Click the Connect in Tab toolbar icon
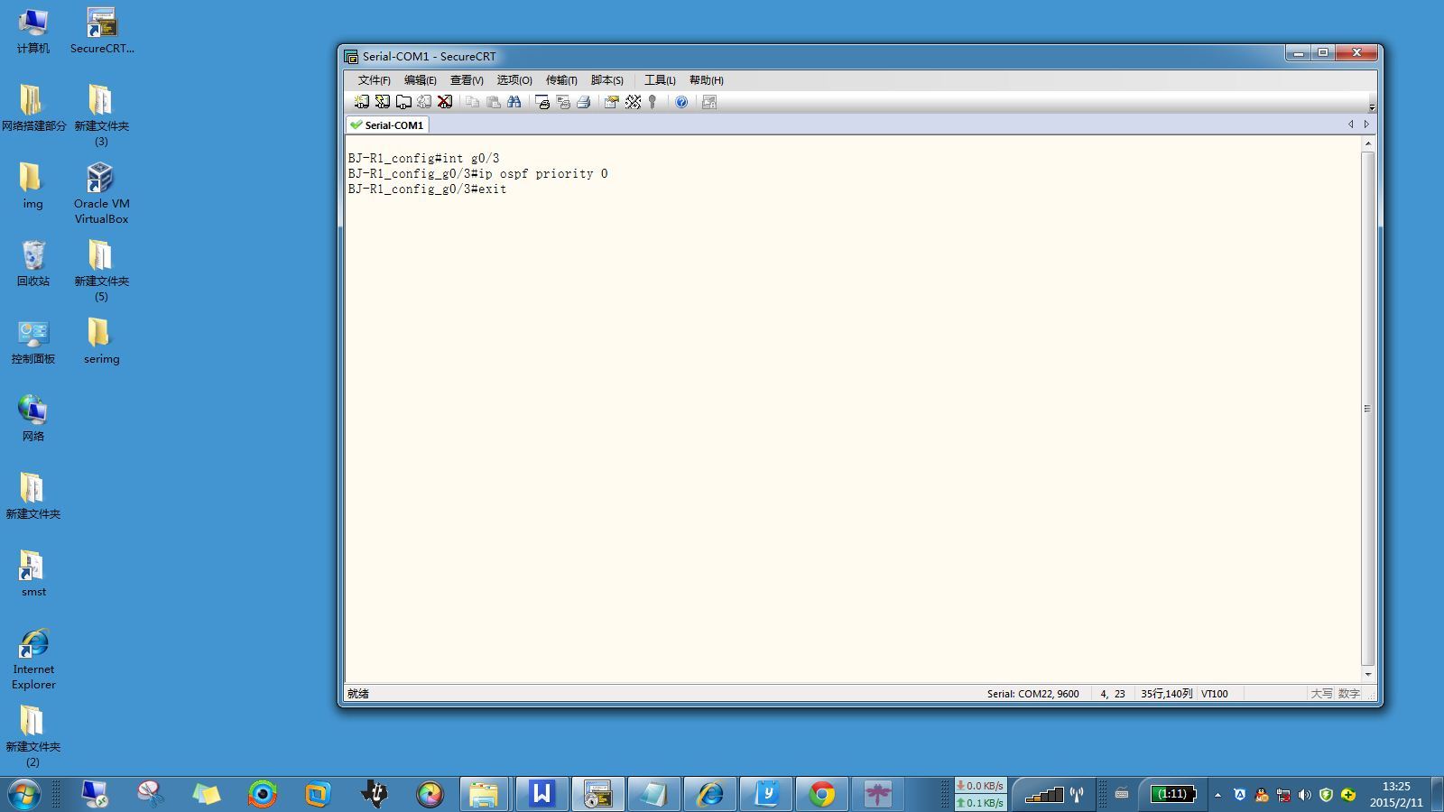The height and width of the screenshot is (812, 1444). pyautogui.click(x=403, y=102)
